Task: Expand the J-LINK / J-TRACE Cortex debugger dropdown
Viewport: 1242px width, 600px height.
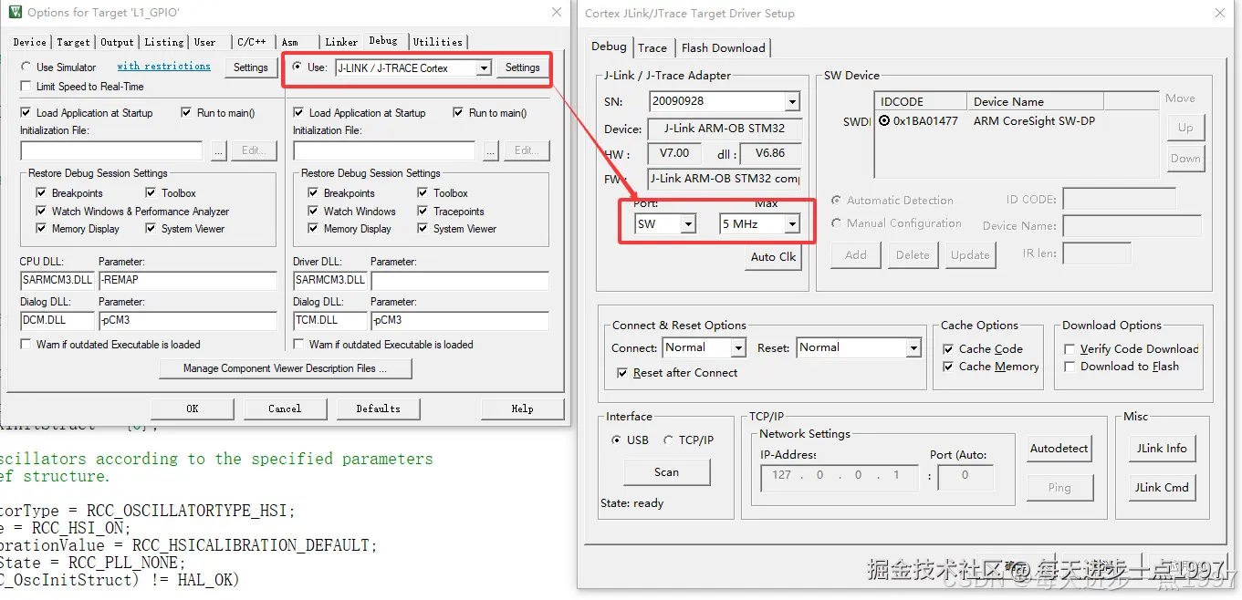Action: tap(485, 68)
